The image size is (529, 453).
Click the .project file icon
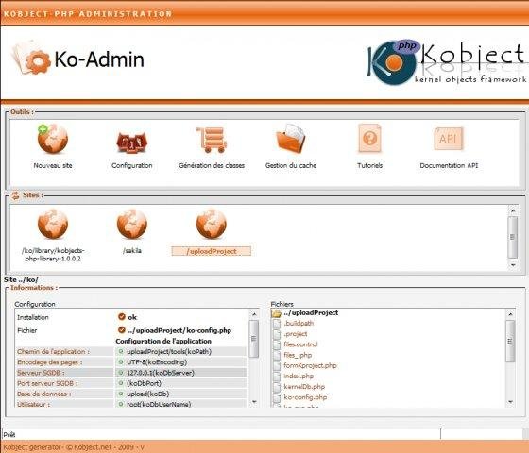click(x=277, y=334)
